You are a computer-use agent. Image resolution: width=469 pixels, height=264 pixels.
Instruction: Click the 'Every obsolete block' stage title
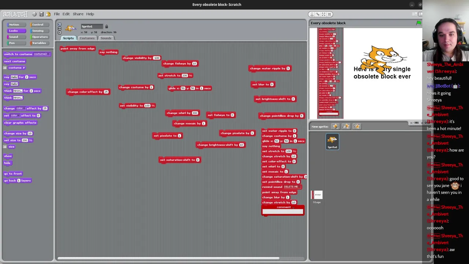(x=328, y=23)
